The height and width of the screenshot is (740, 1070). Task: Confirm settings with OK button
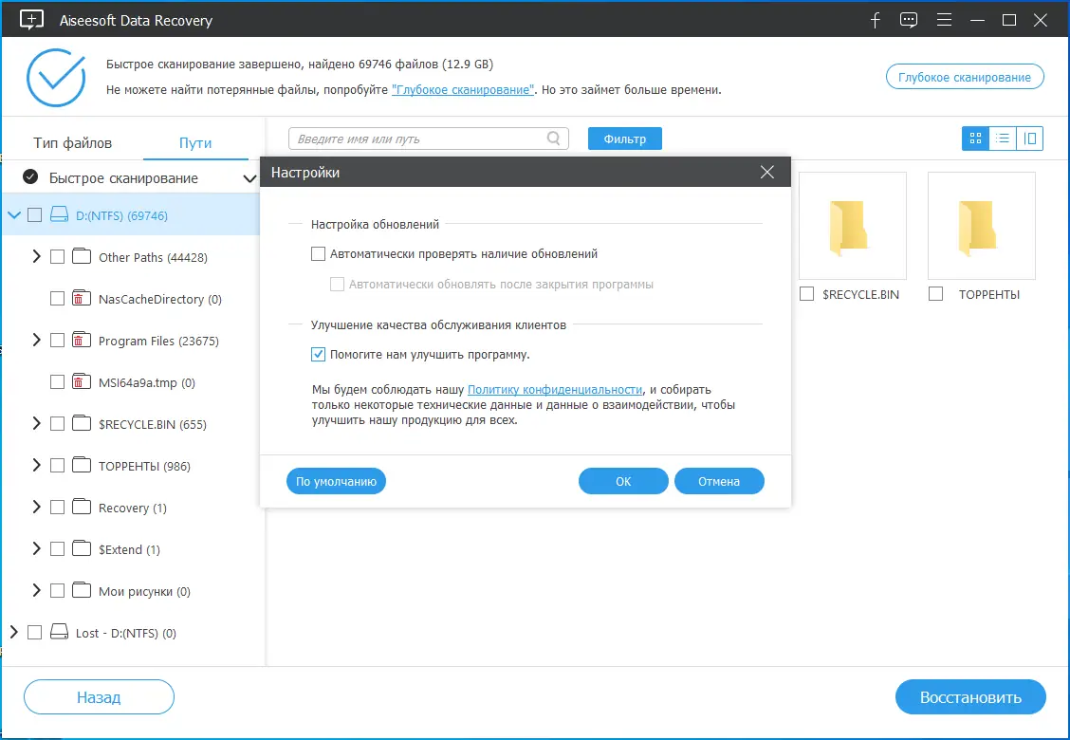[623, 481]
